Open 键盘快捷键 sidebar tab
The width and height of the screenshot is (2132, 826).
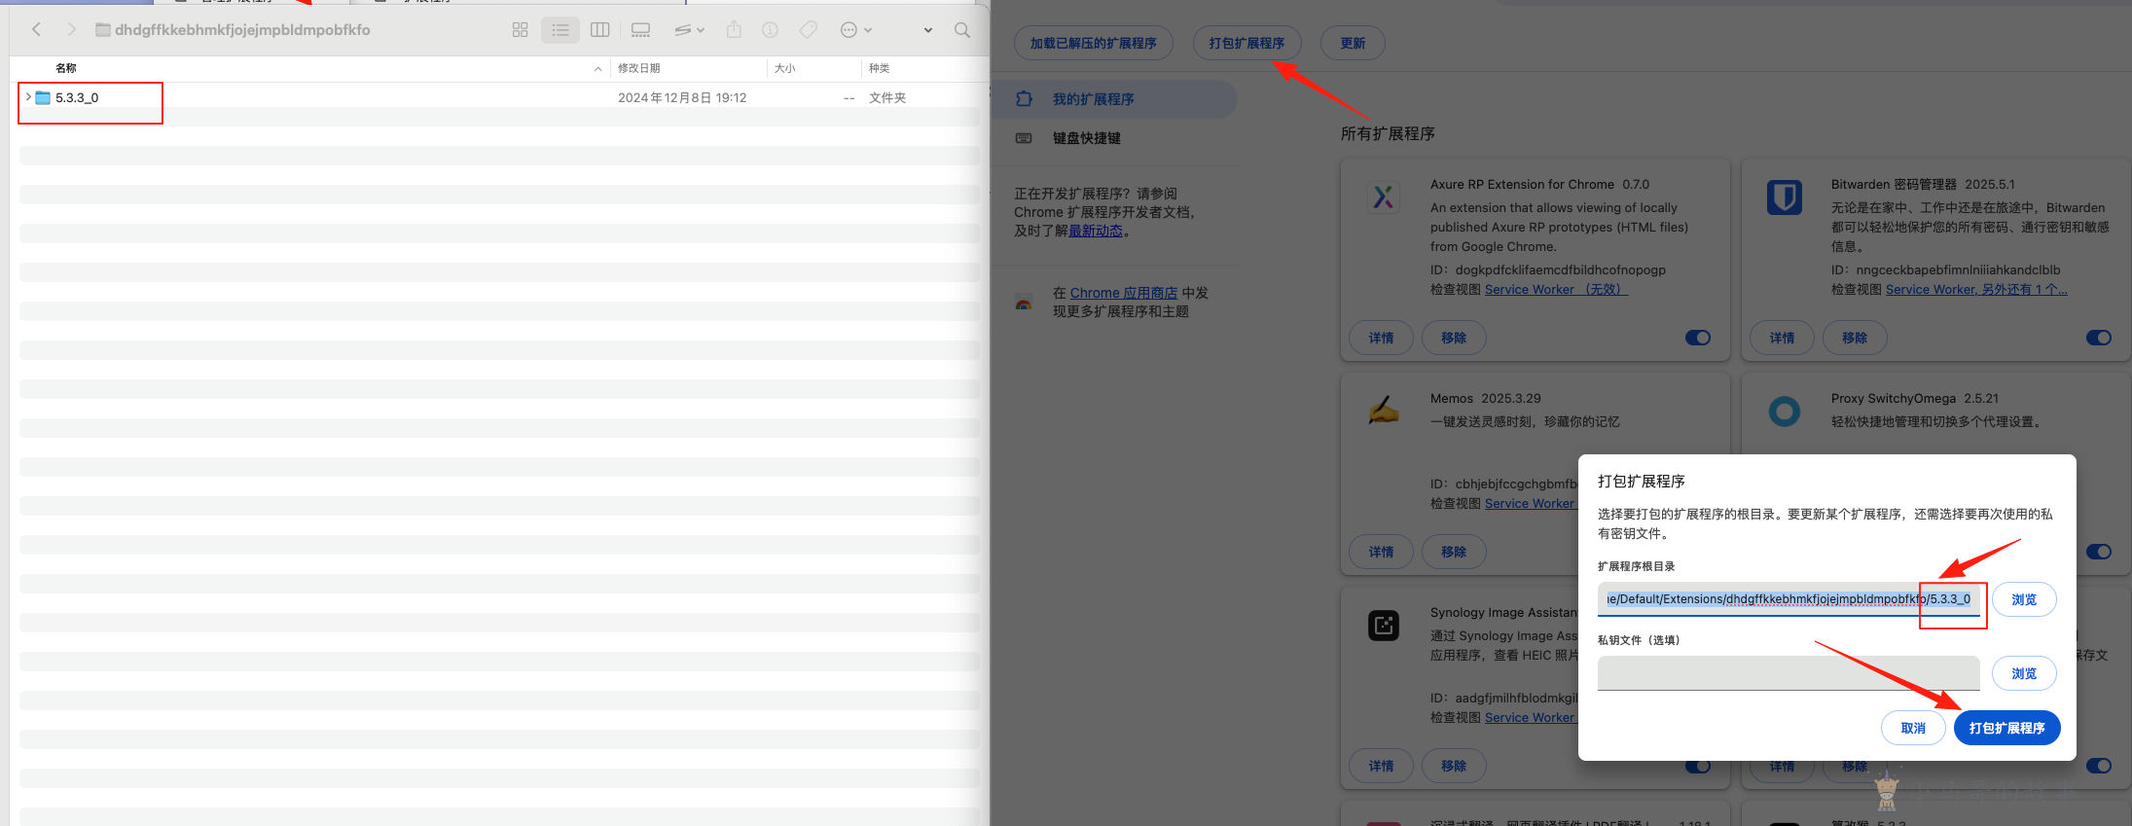(x=1114, y=138)
